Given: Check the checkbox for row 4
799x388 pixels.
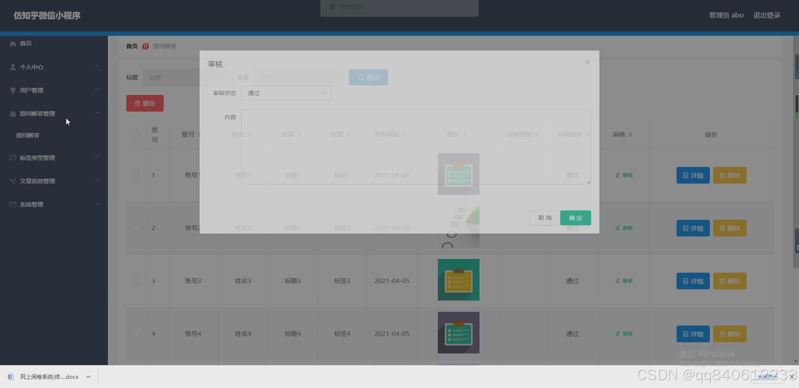Looking at the screenshot, I should (x=136, y=334).
